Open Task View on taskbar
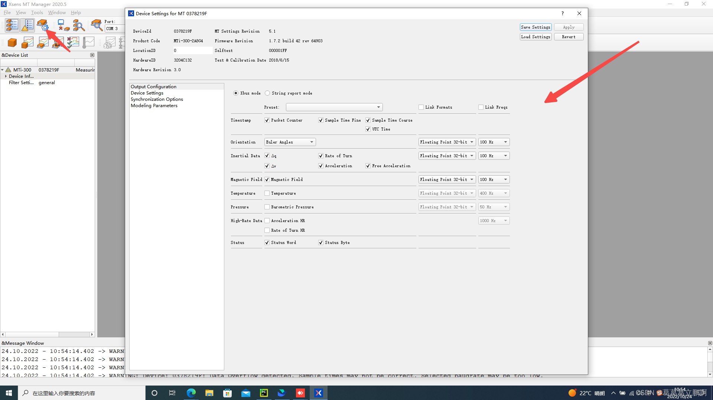Viewport: 713px width, 400px height. [x=172, y=393]
